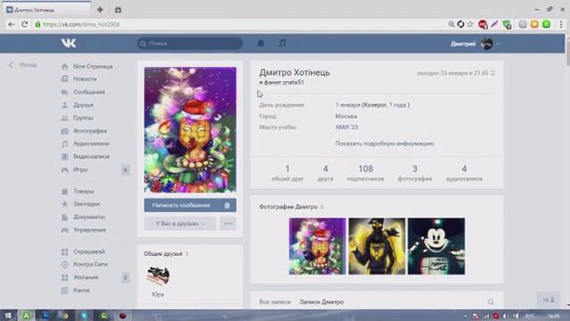Click the VK logo in header
Viewport: 570px width, 321px height.
pos(69,44)
